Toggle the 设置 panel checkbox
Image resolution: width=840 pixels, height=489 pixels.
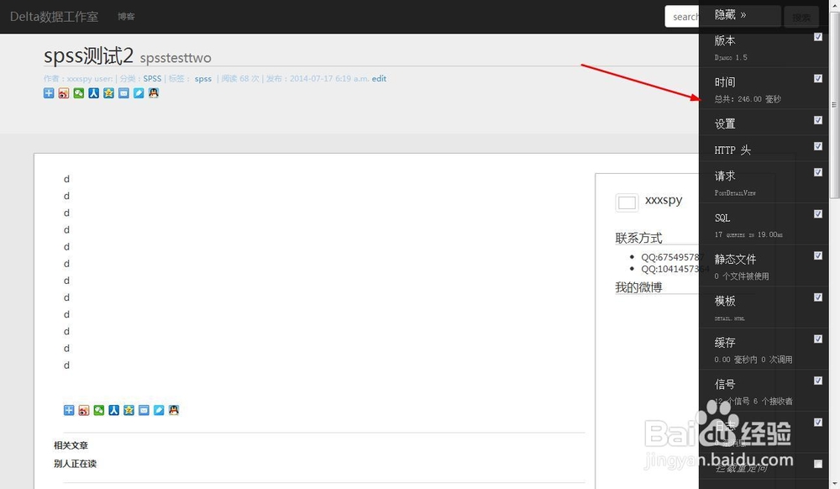point(818,120)
